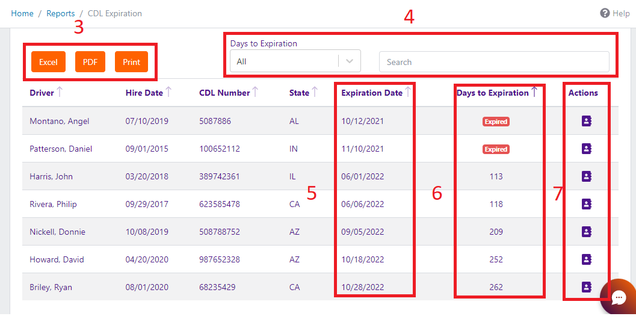
Task: Go to Reports breadcrumb link
Action: 60,13
